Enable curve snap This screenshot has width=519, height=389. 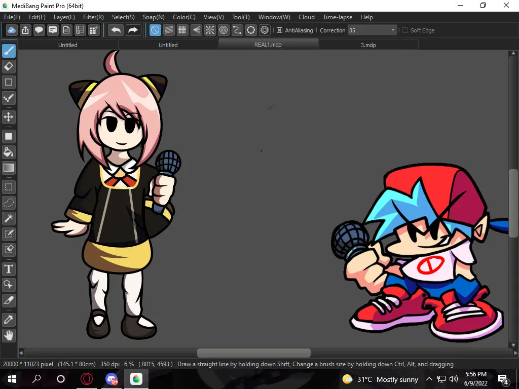tap(237, 30)
